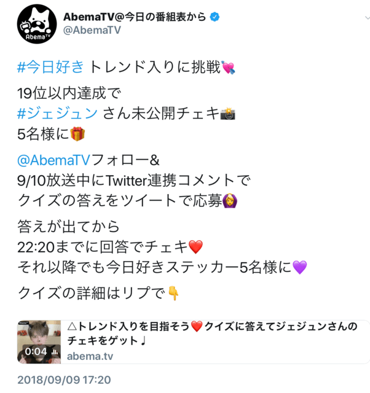Click the camera flash emoji
Image resolution: width=370 pixels, height=393 pixels.
click(x=228, y=114)
